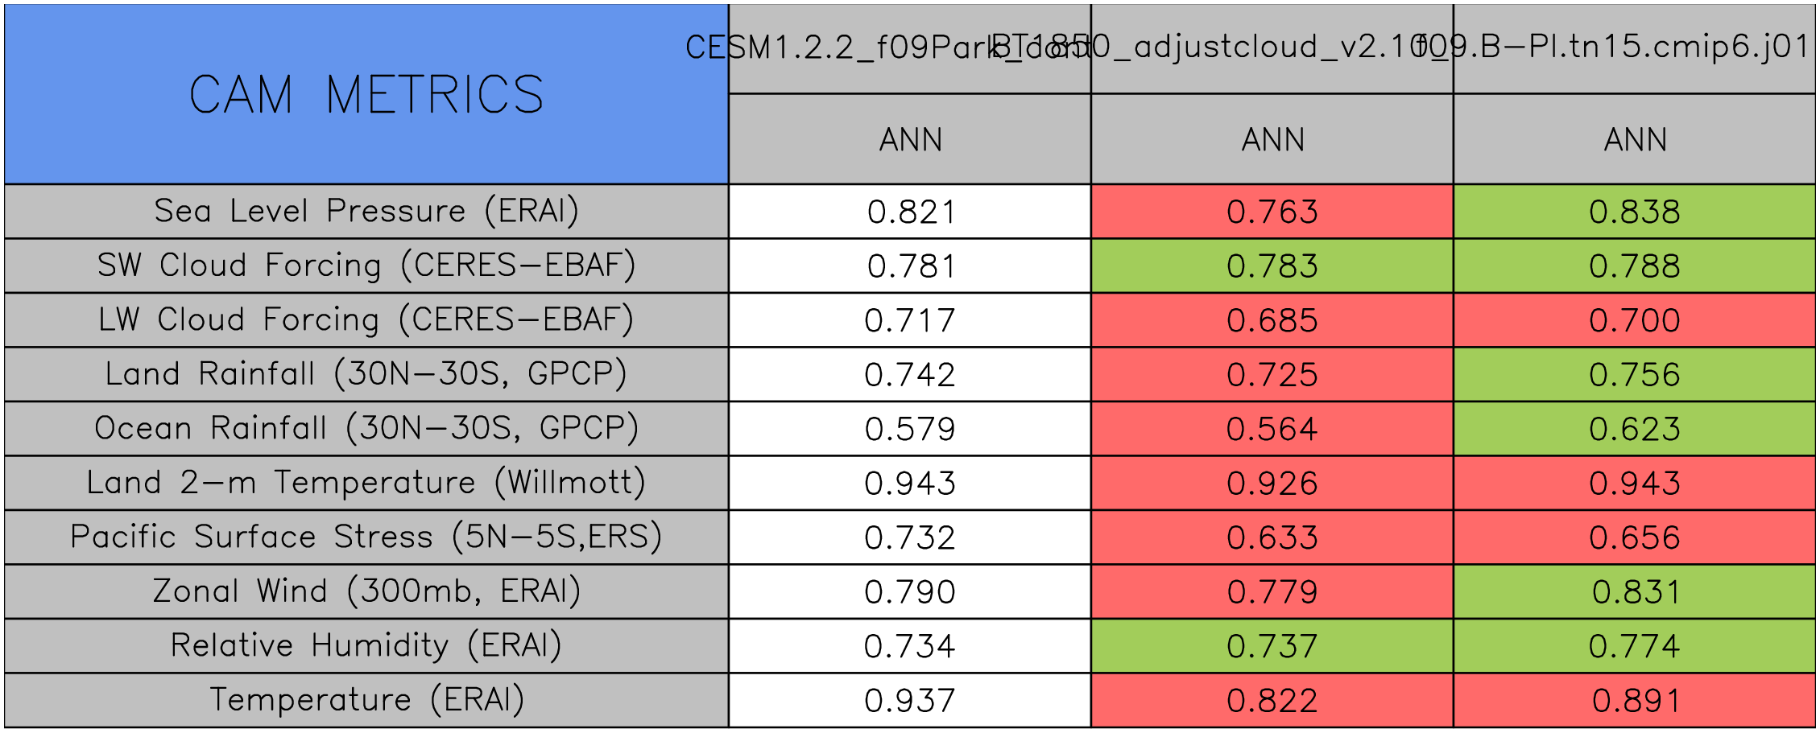Select the Ocean Rainfall (30N-30S, GPCP) label

(x=366, y=428)
